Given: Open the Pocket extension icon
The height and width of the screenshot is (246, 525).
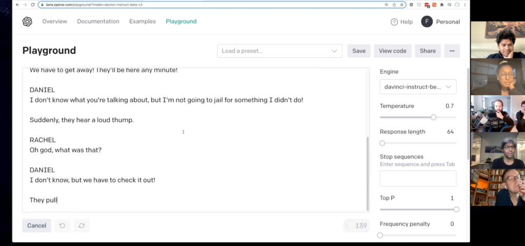Looking at the screenshot, I should (x=419, y=5).
